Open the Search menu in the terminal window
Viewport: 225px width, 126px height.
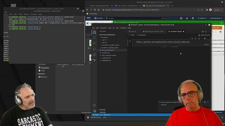(x=26, y=14)
